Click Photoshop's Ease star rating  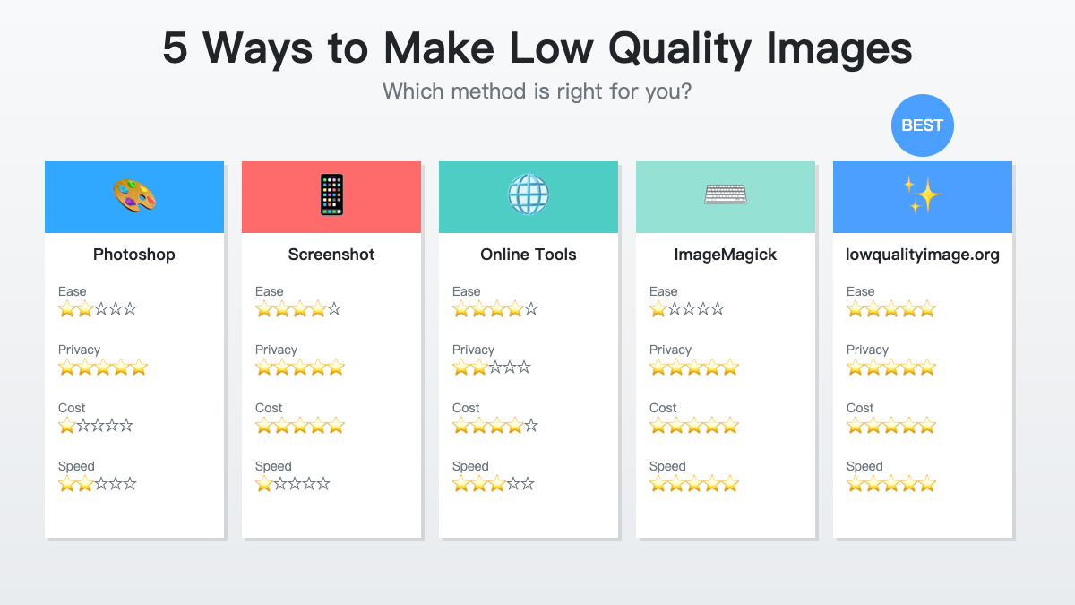98,309
